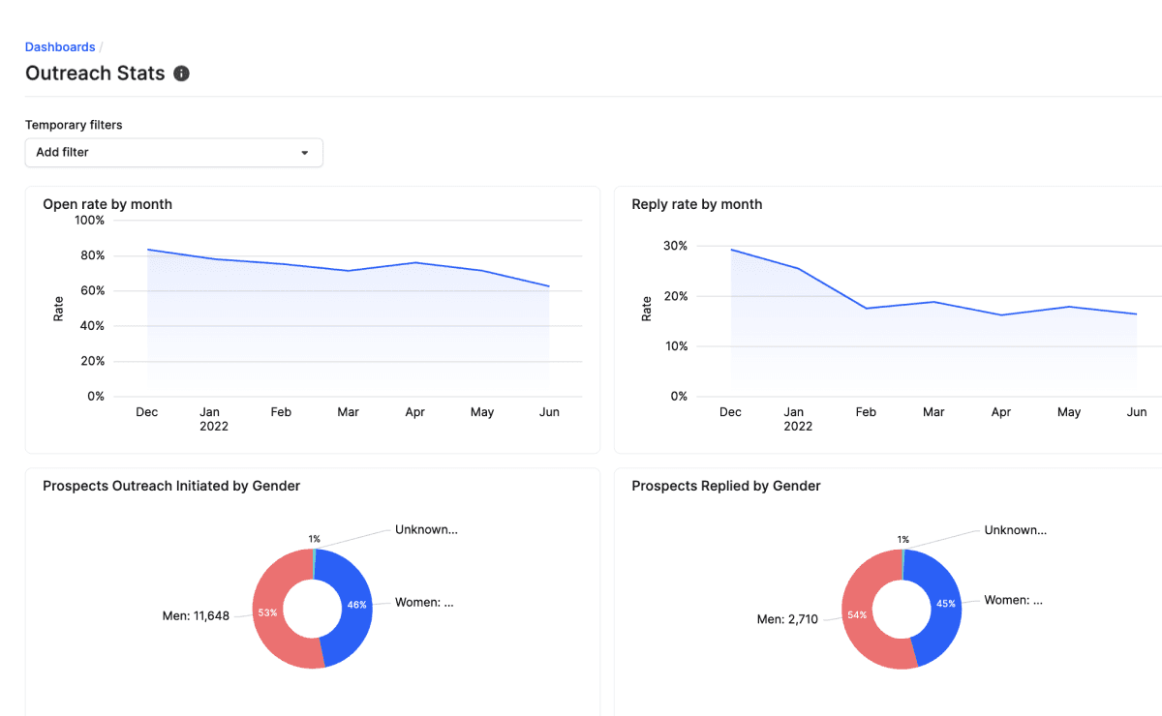Screen dimensions: 1162x716
Task: Click the Dec data point on Open rate chart
Action: point(146,249)
